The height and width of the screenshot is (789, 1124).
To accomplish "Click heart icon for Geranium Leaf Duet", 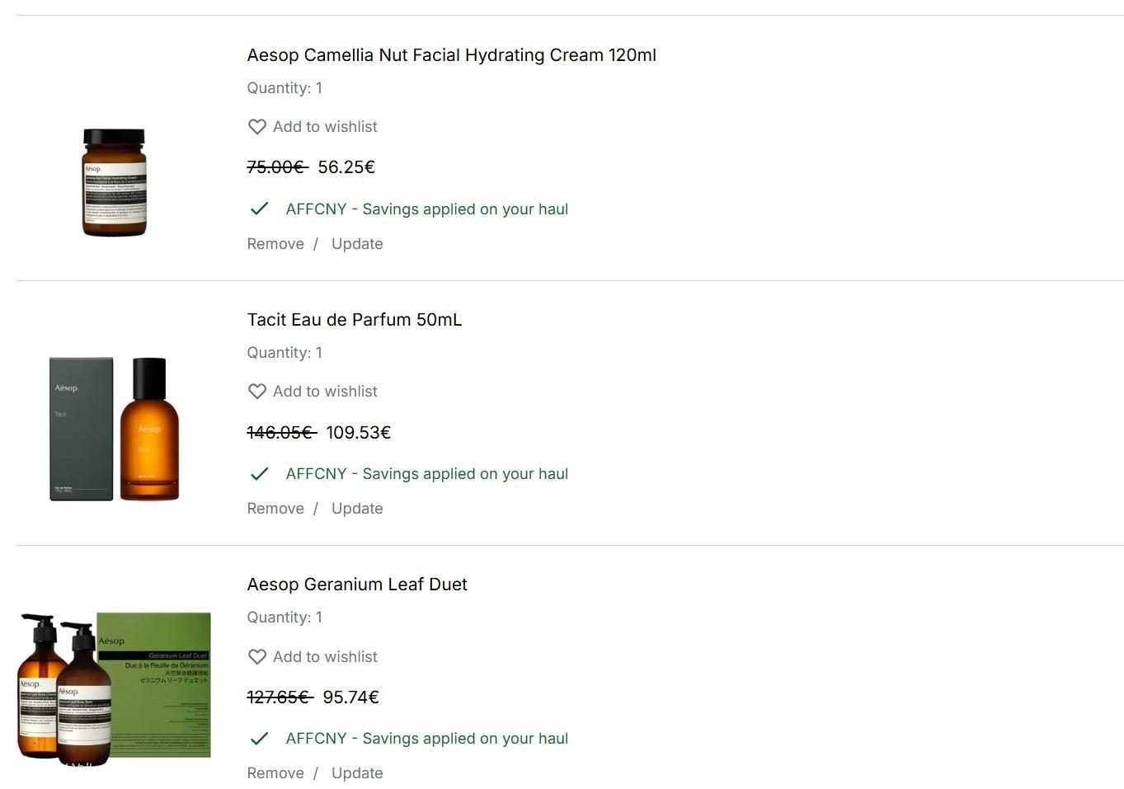I will pos(257,657).
